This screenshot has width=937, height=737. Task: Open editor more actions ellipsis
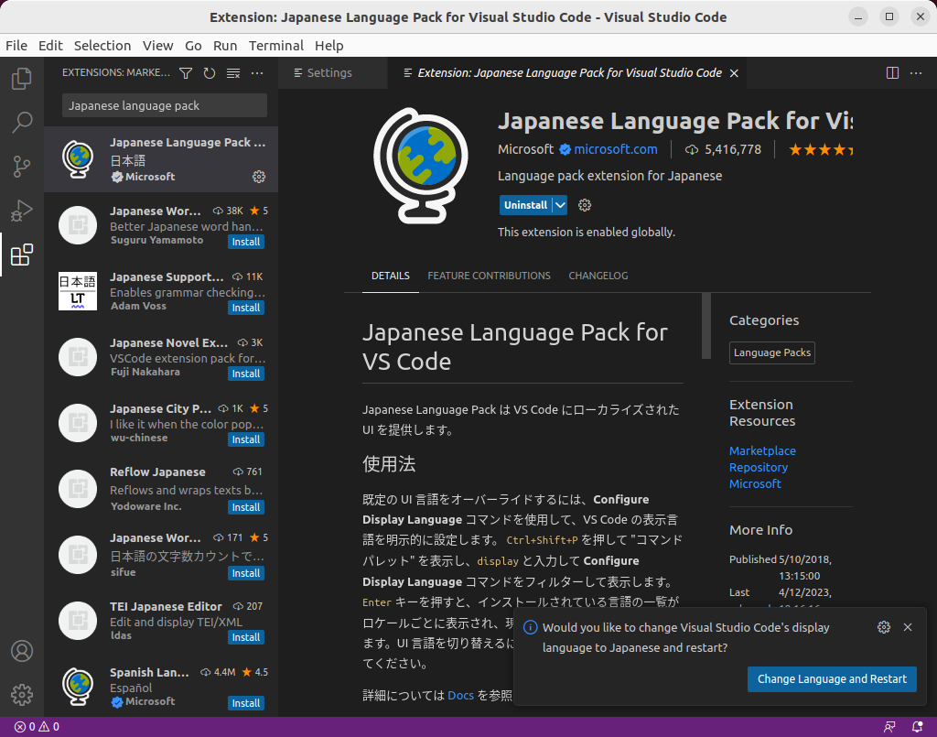click(915, 73)
